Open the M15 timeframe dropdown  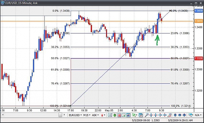click(x=87, y=115)
